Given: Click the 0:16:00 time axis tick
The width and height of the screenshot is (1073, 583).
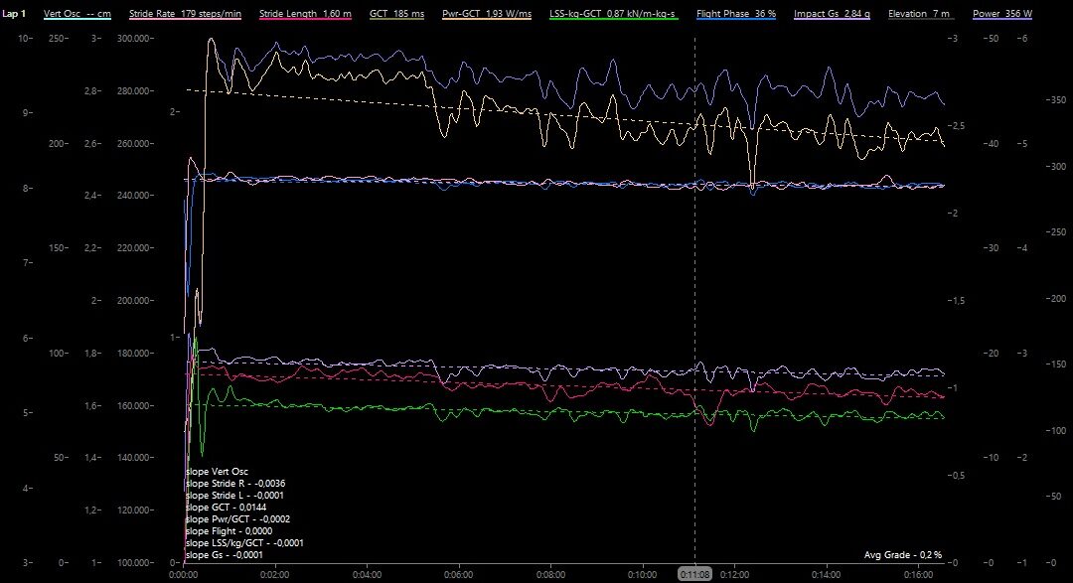Looking at the screenshot, I should click(918, 575).
